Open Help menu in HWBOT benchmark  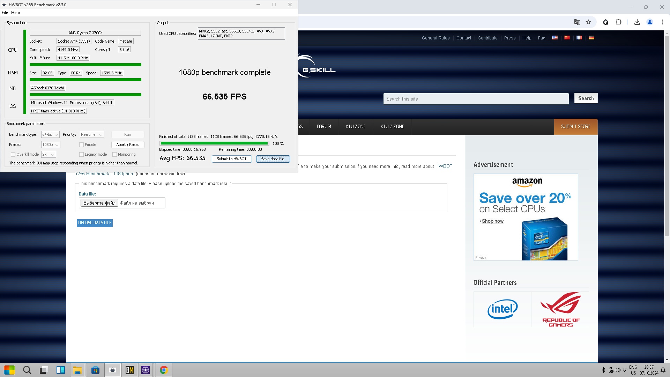pos(15,12)
